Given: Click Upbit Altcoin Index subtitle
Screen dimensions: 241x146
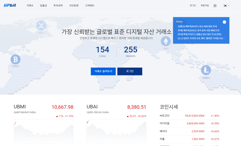Looking at the screenshot, I should pos(98,112).
